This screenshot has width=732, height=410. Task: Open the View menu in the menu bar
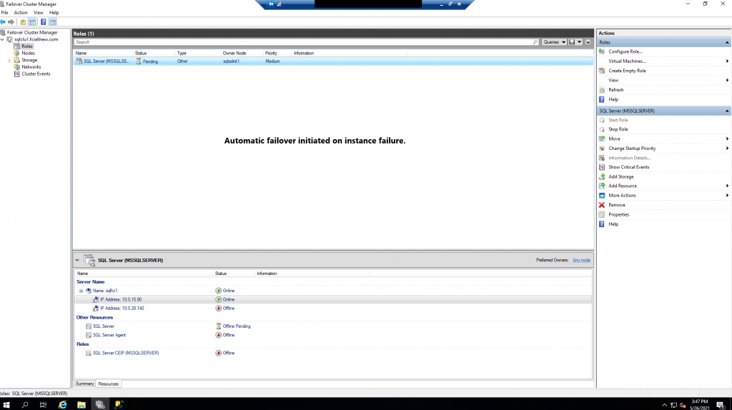39,13
